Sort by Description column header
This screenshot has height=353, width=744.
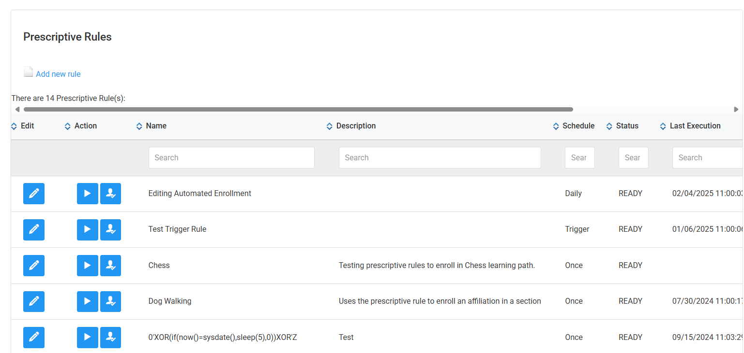(x=356, y=126)
